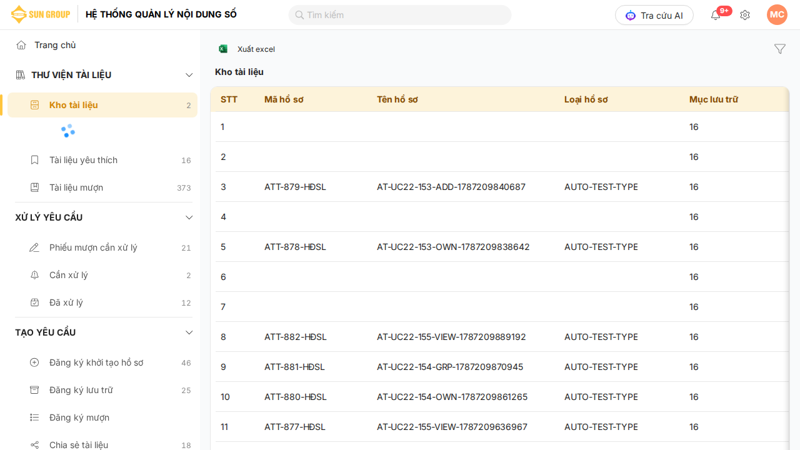Select record code ATT-881-HĐSL
This screenshot has width=800, height=450.
294,367
